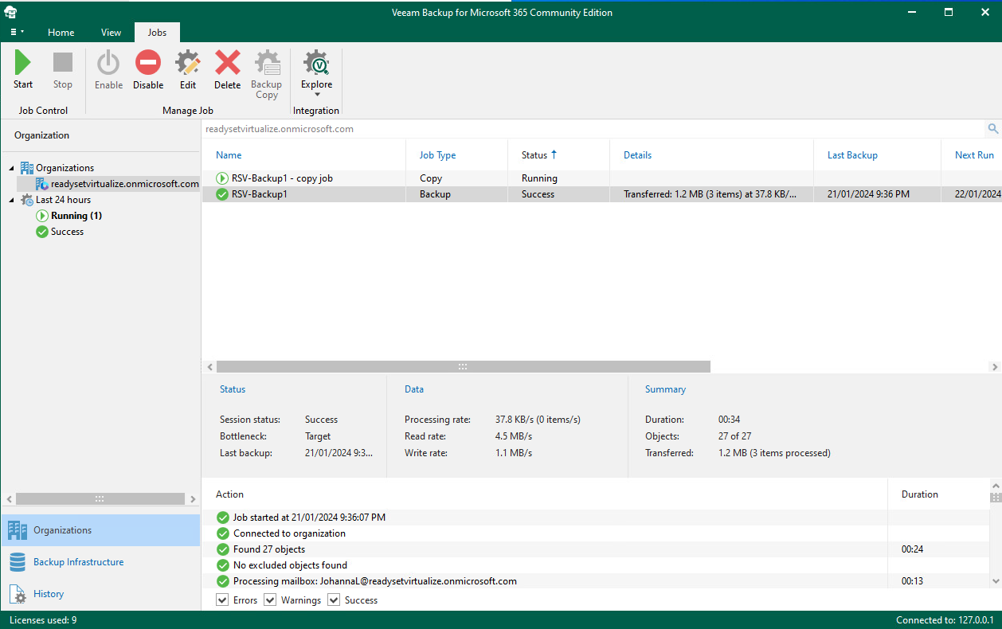Click the check icon beside 'Found 27 objects'
The height and width of the screenshot is (629, 1002).
[223, 549]
